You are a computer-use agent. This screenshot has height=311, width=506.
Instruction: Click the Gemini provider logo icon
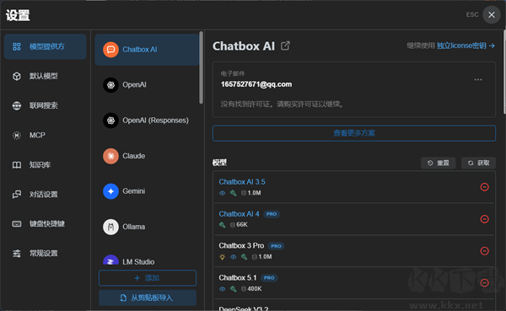tap(110, 191)
